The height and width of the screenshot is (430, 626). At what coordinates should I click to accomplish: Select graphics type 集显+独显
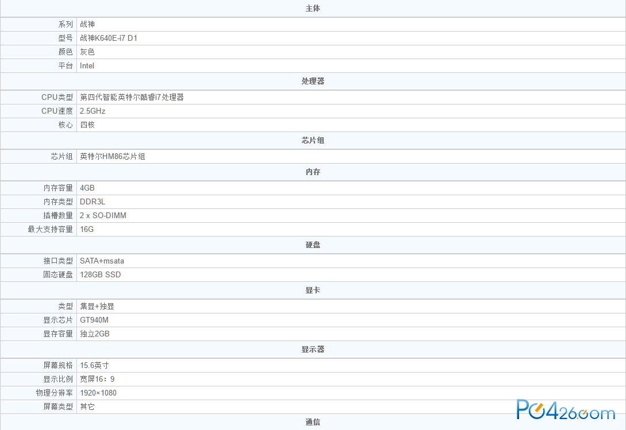click(x=97, y=307)
